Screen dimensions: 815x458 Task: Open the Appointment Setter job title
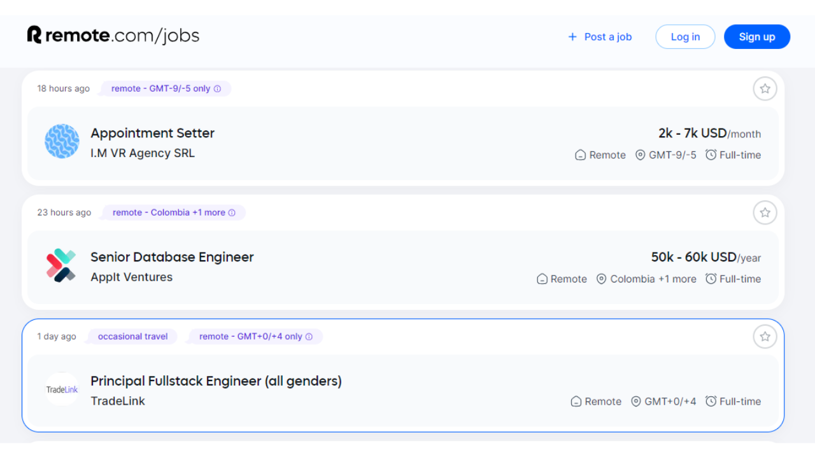click(x=152, y=133)
